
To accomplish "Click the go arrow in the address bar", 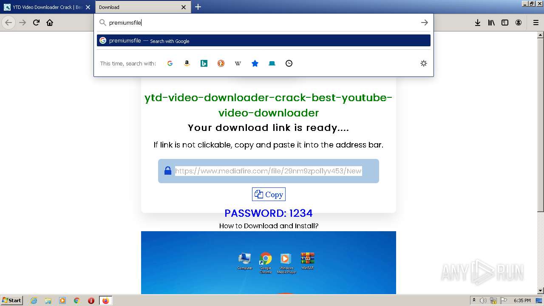I will [424, 23].
